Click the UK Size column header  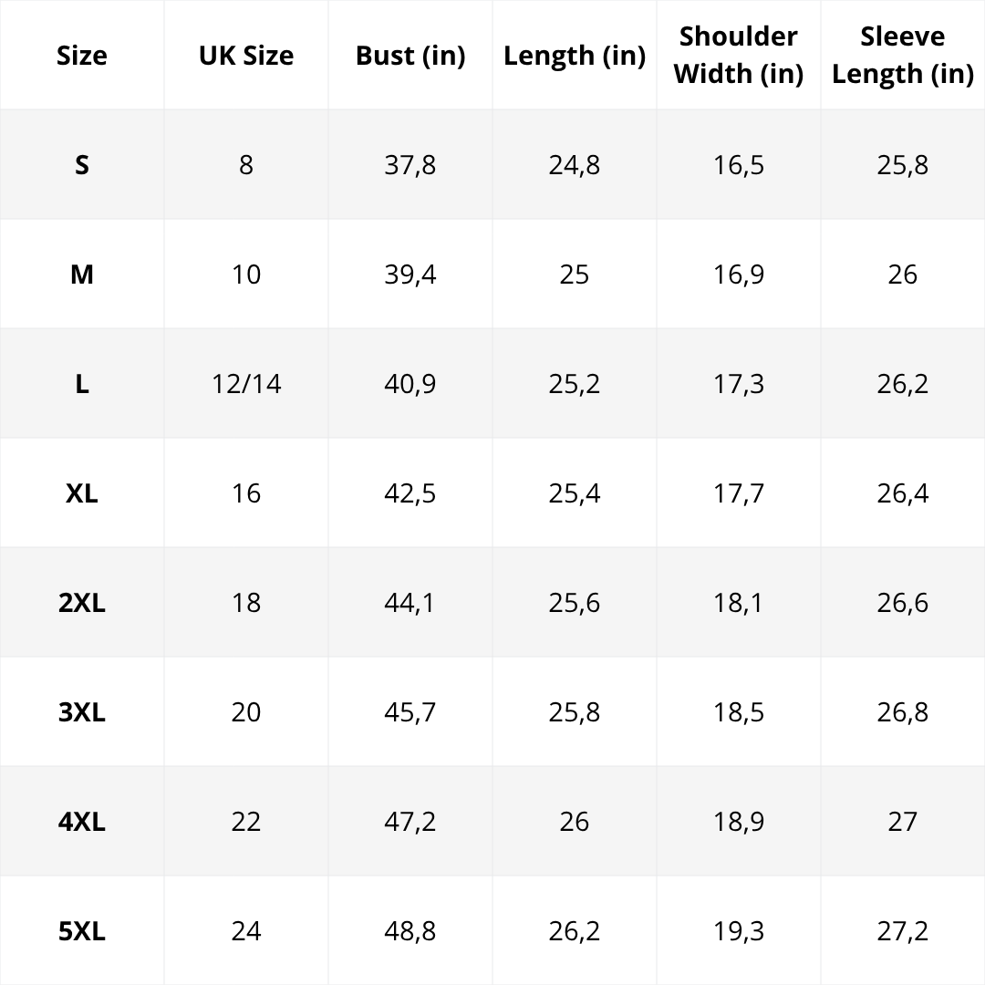point(246,56)
